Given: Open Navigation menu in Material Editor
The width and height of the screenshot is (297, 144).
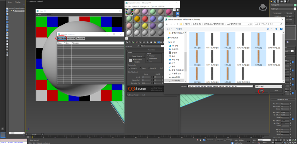Looking at the screenshot, I should click(145, 6).
